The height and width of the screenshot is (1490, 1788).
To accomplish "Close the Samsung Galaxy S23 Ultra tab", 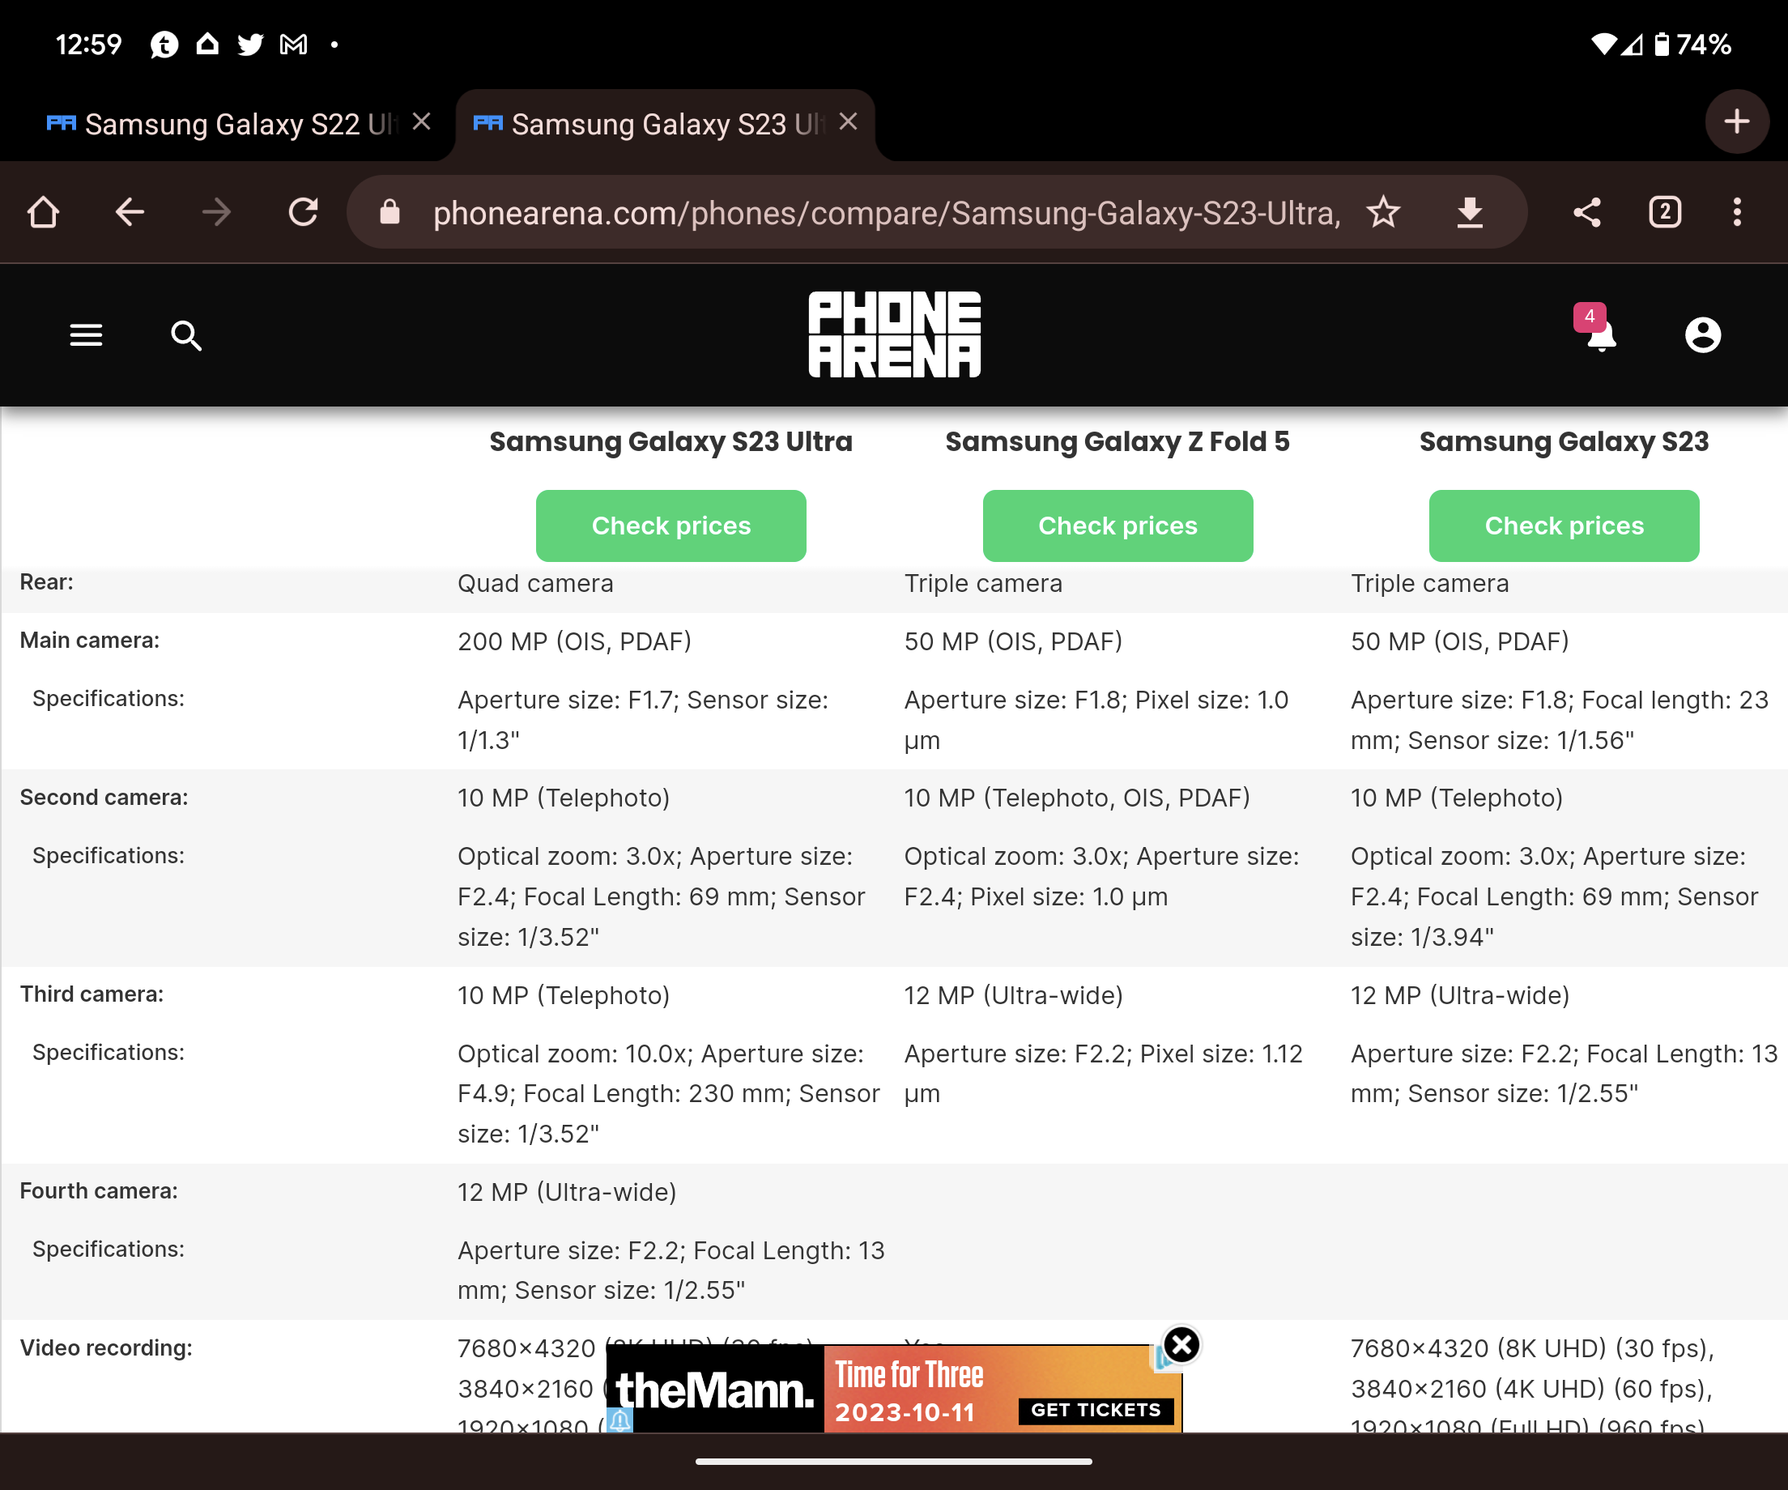I will 848,121.
